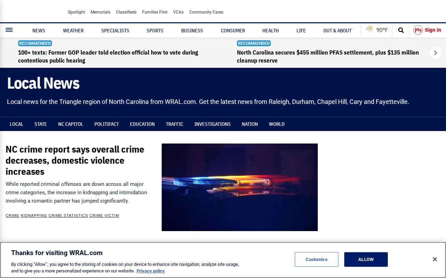Select the NATION tab

pos(250,124)
